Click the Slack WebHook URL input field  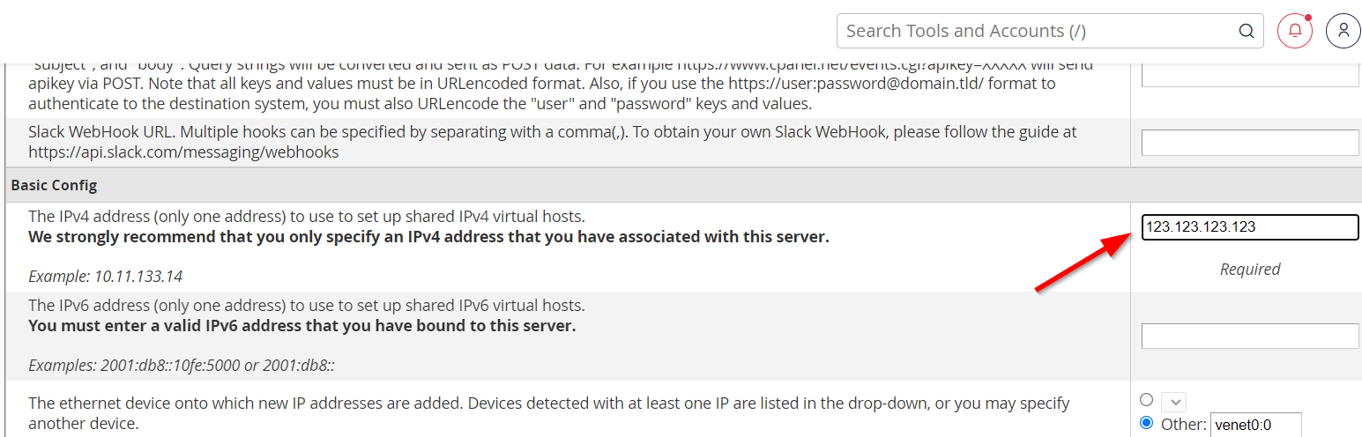[x=1250, y=143]
